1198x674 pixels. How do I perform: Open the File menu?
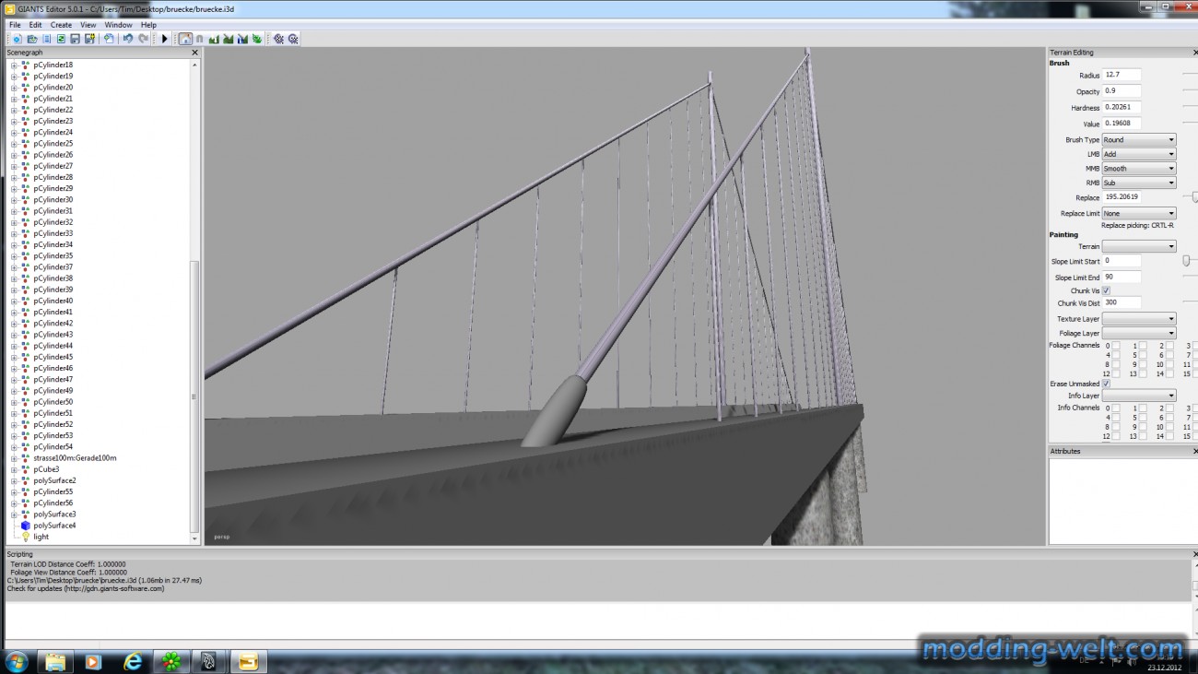click(x=15, y=25)
